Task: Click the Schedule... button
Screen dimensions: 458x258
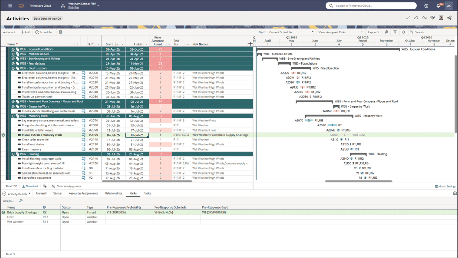Action: click(44, 32)
